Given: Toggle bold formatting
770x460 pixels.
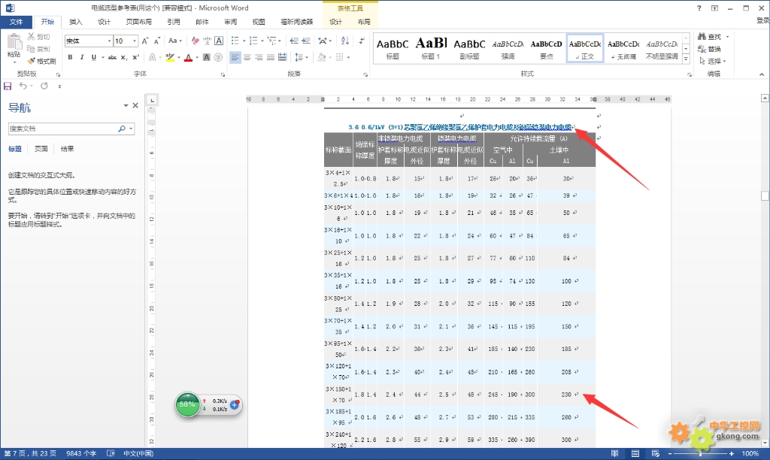Looking at the screenshot, I should click(70, 57).
